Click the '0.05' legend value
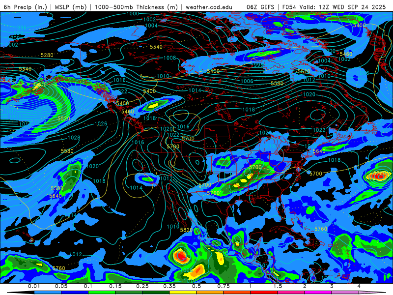 pos(61,286)
